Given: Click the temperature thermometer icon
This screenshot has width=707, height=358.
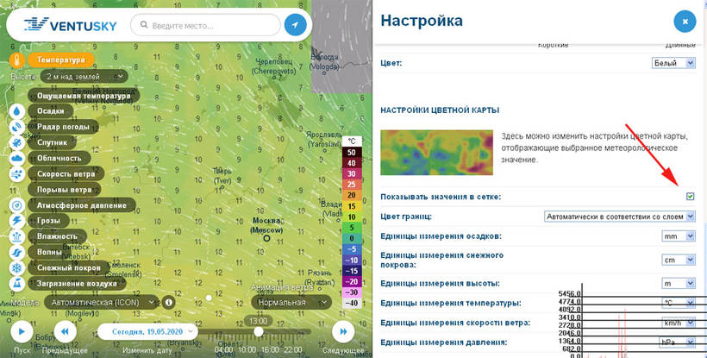Looking at the screenshot, I should coord(17,61).
